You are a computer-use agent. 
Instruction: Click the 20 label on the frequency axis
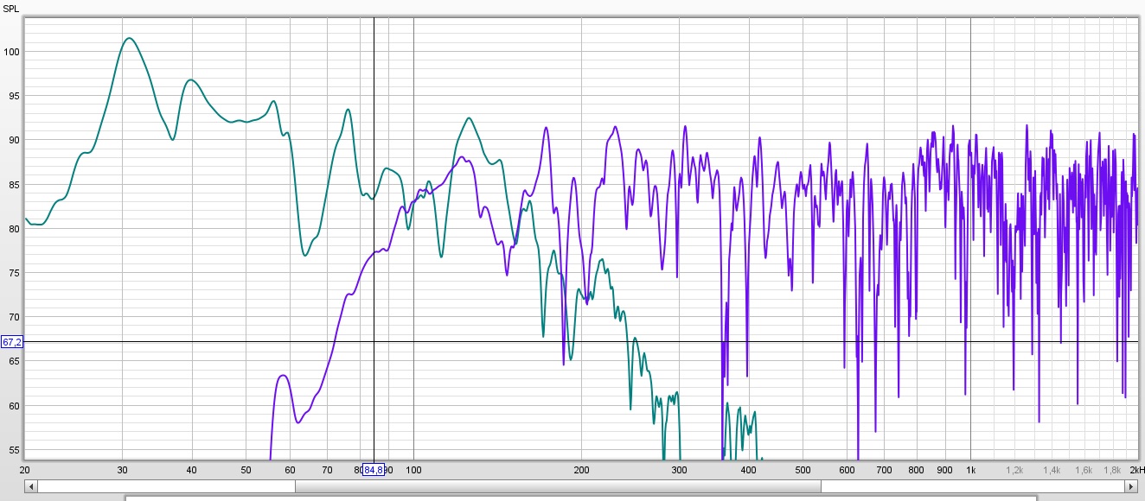25,470
